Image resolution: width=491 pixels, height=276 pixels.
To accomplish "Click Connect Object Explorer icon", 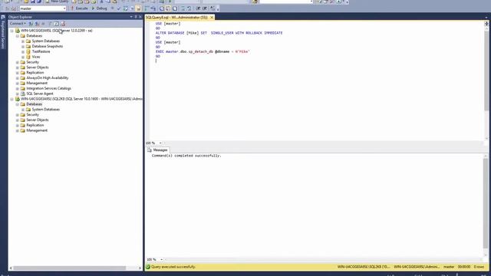I will 31,24.
